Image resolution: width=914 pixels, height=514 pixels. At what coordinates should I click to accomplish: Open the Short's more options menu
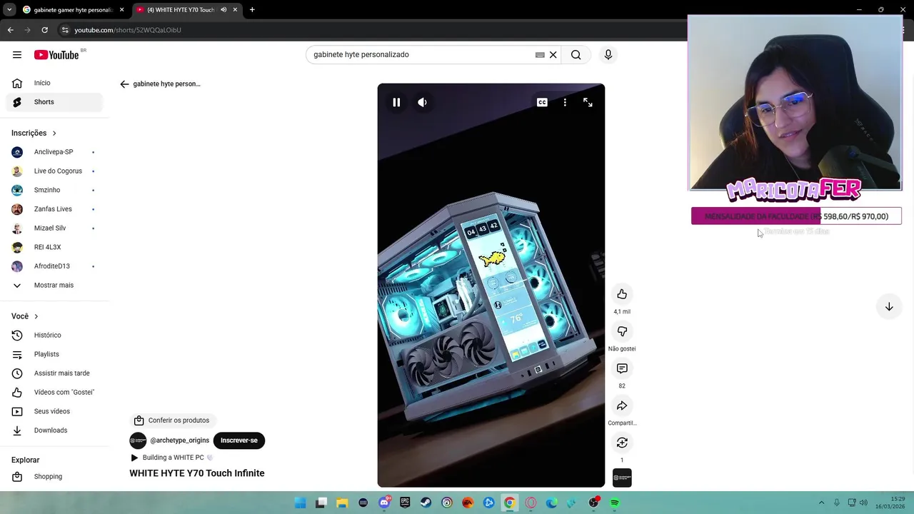pos(565,102)
